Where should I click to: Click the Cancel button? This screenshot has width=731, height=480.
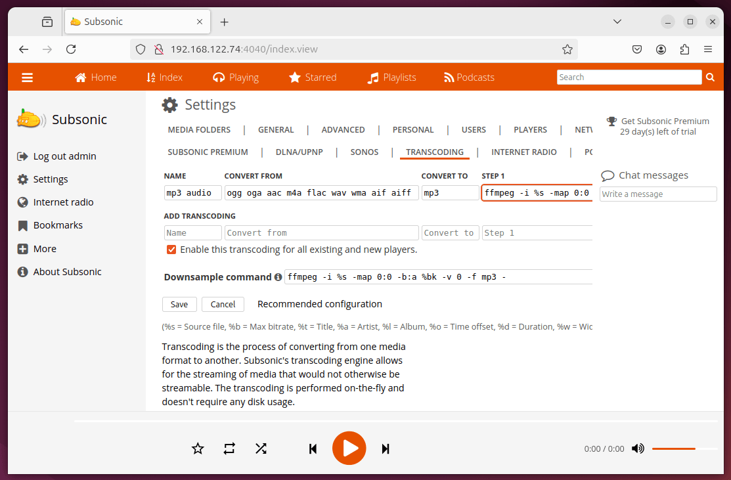click(223, 304)
